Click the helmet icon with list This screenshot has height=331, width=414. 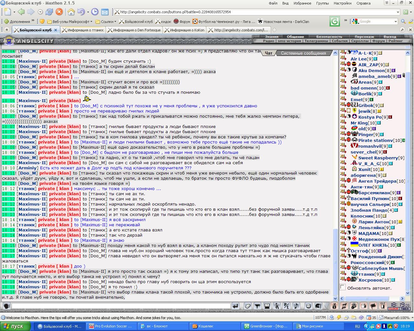[318, 306]
